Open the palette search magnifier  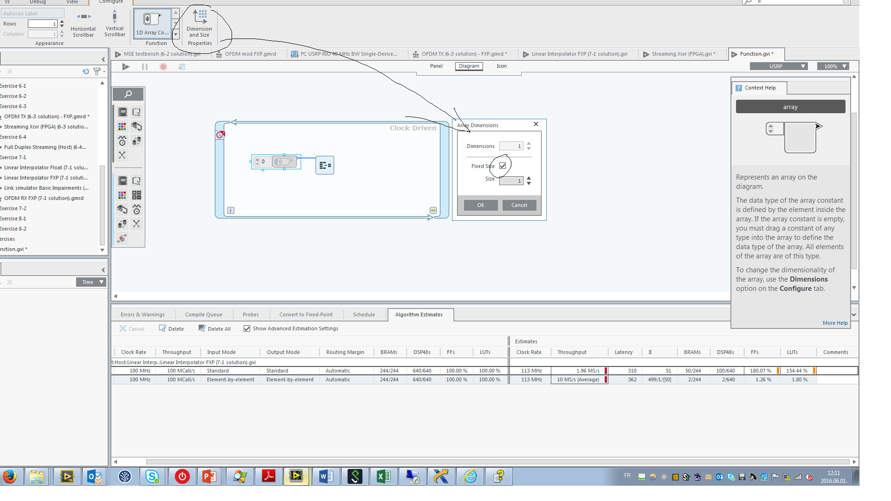(x=128, y=94)
